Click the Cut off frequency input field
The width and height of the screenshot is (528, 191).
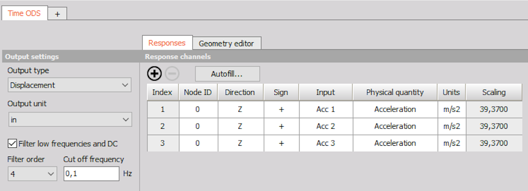point(91,174)
